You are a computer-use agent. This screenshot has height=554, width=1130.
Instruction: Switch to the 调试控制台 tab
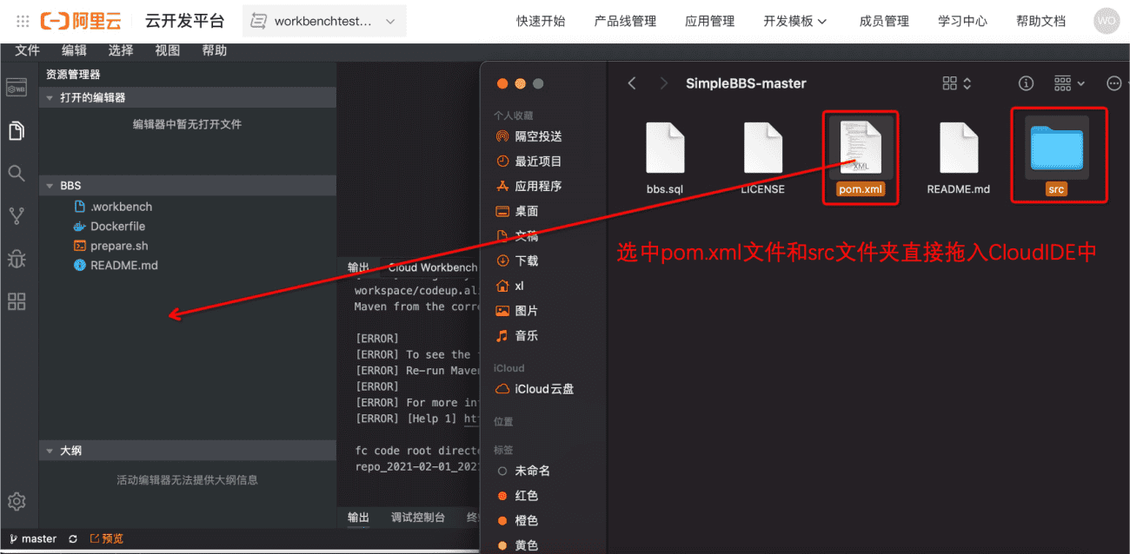pos(418,518)
